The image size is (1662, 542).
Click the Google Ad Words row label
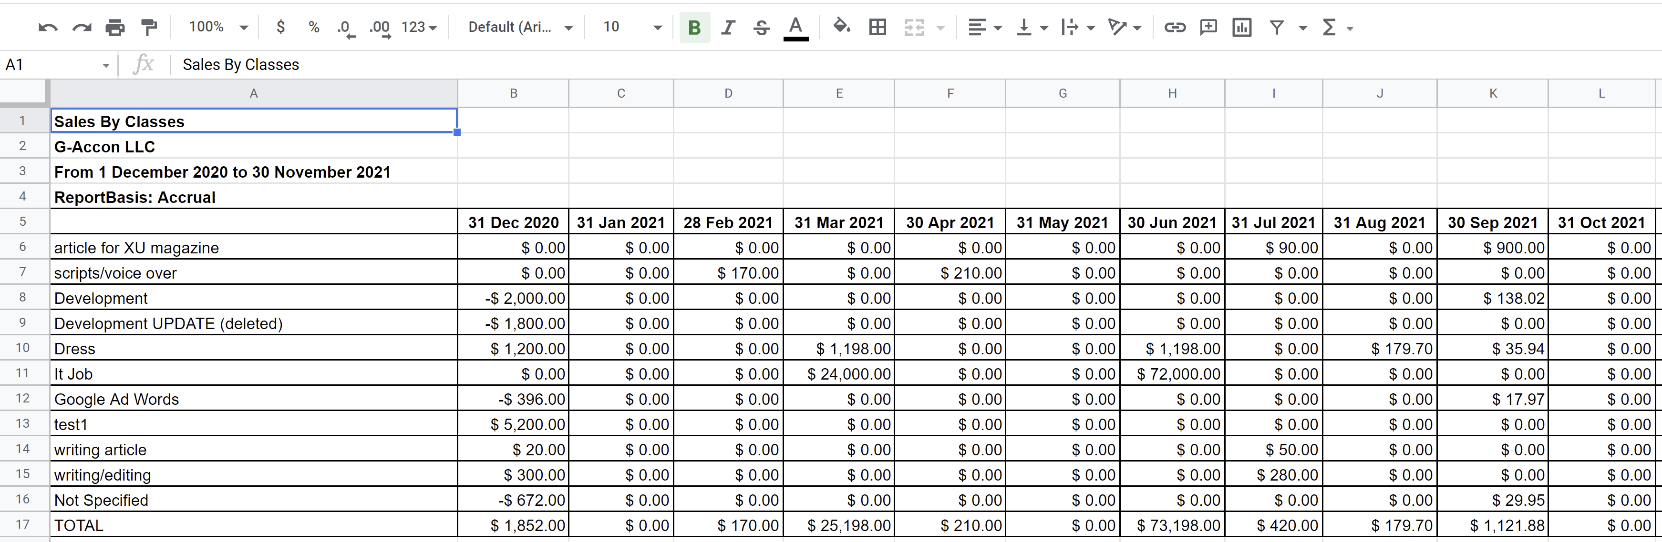tap(254, 399)
